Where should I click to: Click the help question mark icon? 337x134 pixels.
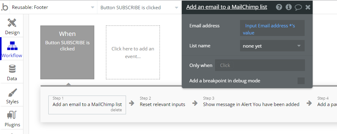pos(279,7)
